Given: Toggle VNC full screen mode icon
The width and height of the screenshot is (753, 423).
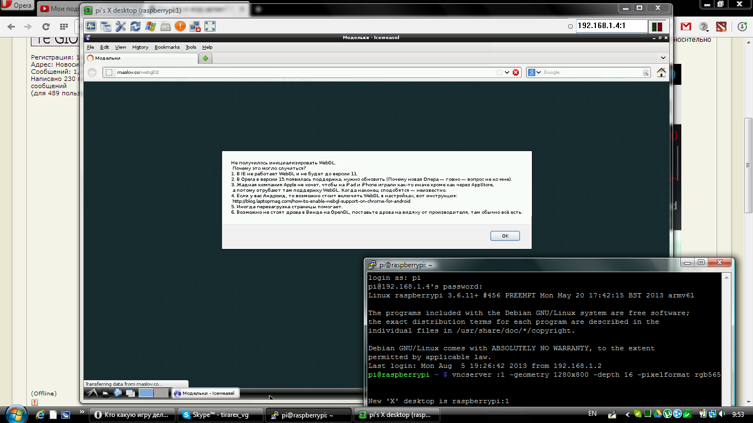Looking at the screenshot, I should coord(210,26).
